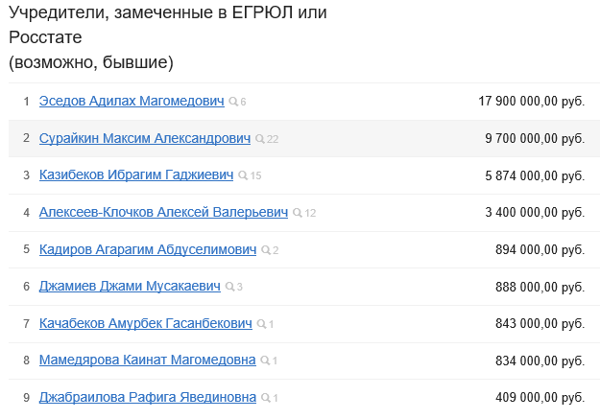Click search icon next to Казибеков Ибрагим Гаджиевич
Viewport: 600px width, 419px height.
pyautogui.click(x=243, y=175)
